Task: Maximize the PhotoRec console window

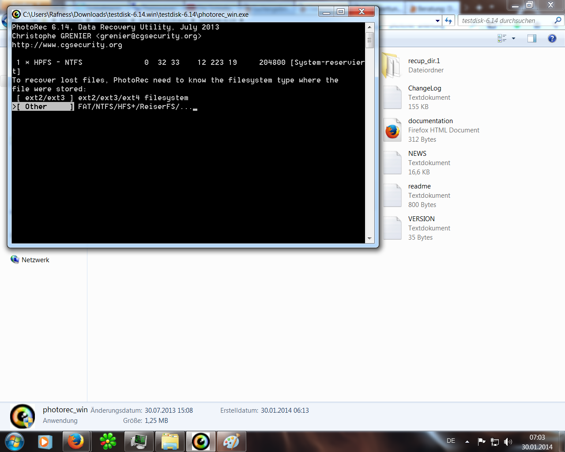Action: [x=341, y=12]
